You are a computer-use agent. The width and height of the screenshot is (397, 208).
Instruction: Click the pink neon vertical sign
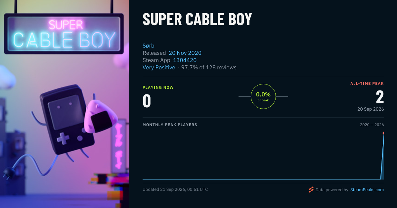pos(118,145)
